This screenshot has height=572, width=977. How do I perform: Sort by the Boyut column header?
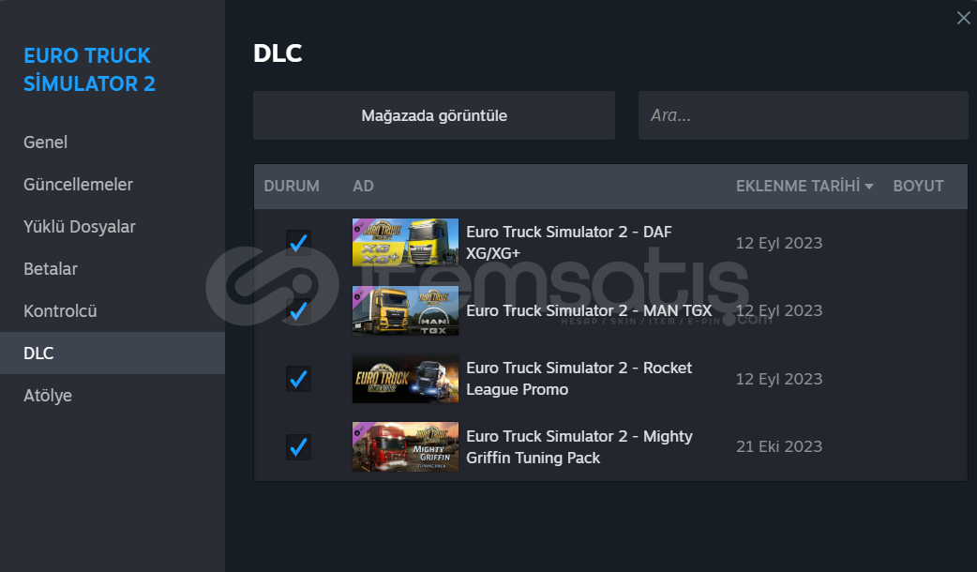pos(918,186)
